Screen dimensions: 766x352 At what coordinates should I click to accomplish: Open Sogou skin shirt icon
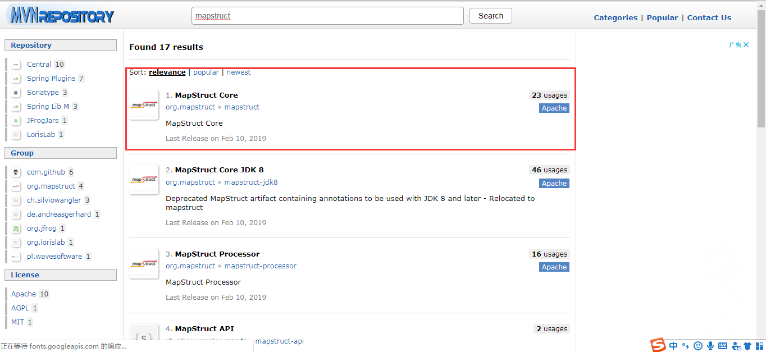(x=747, y=346)
